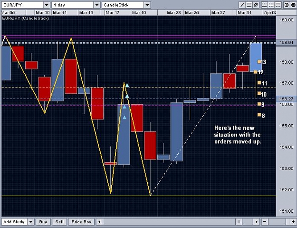Click the Price Box button

(x=81, y=221)
